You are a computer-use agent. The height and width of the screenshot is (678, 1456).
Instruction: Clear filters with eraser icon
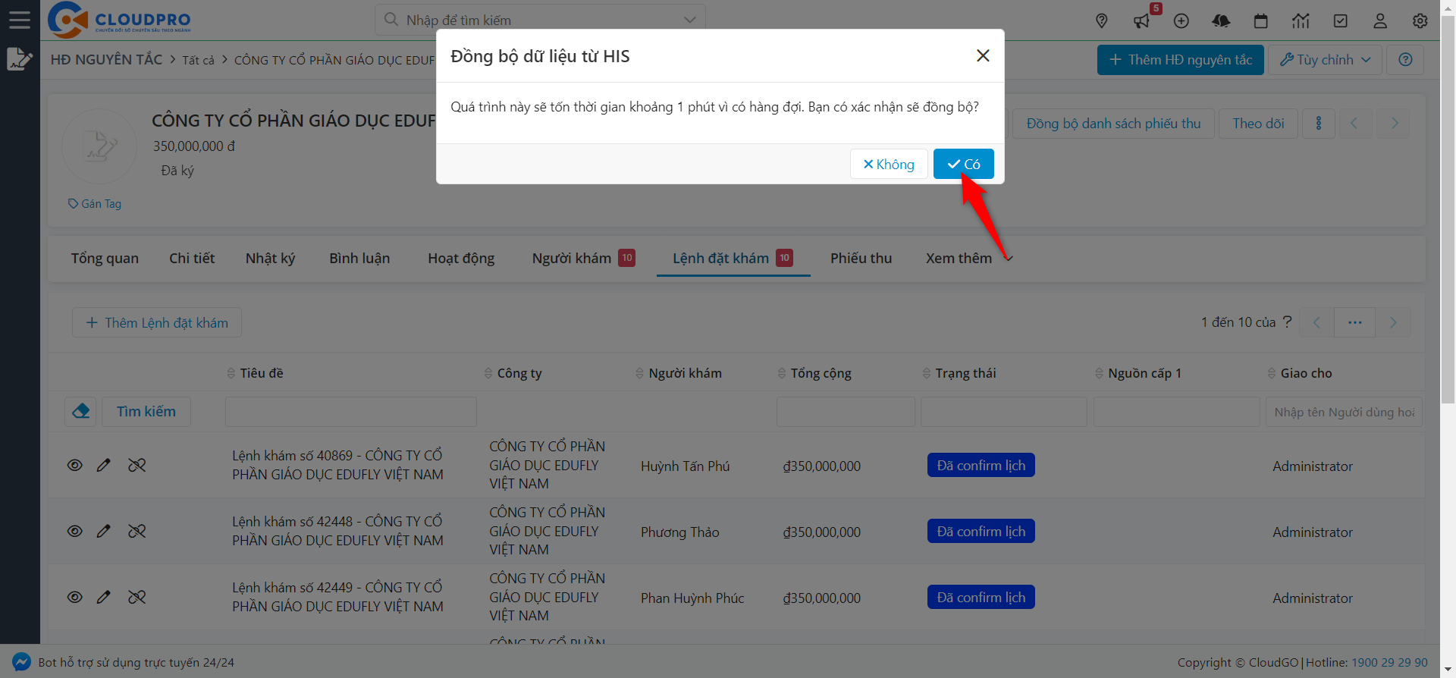tap(80, 412)
